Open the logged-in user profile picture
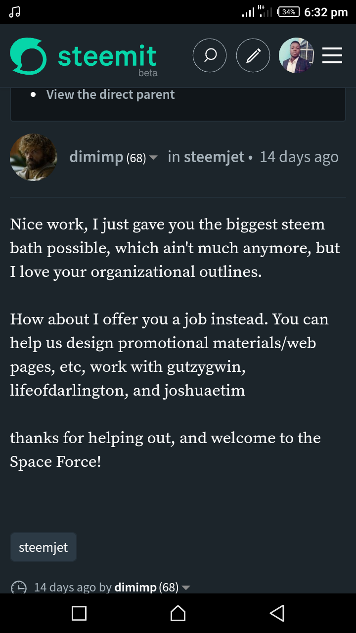The image size is (356, 633). 297,55
